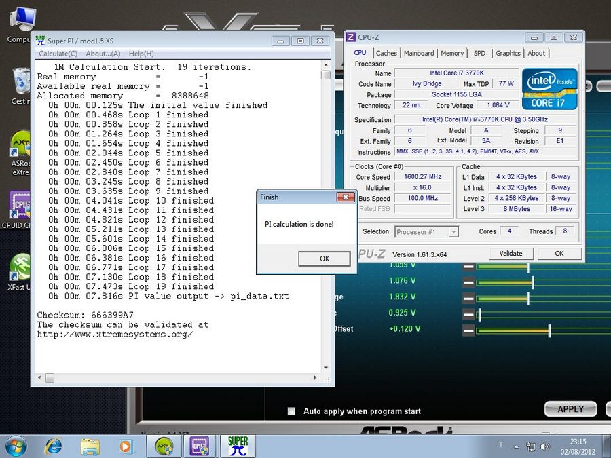Open Internet Explorer from the taskbar
The width and height of the screenshot is (611, 458).
54,446
